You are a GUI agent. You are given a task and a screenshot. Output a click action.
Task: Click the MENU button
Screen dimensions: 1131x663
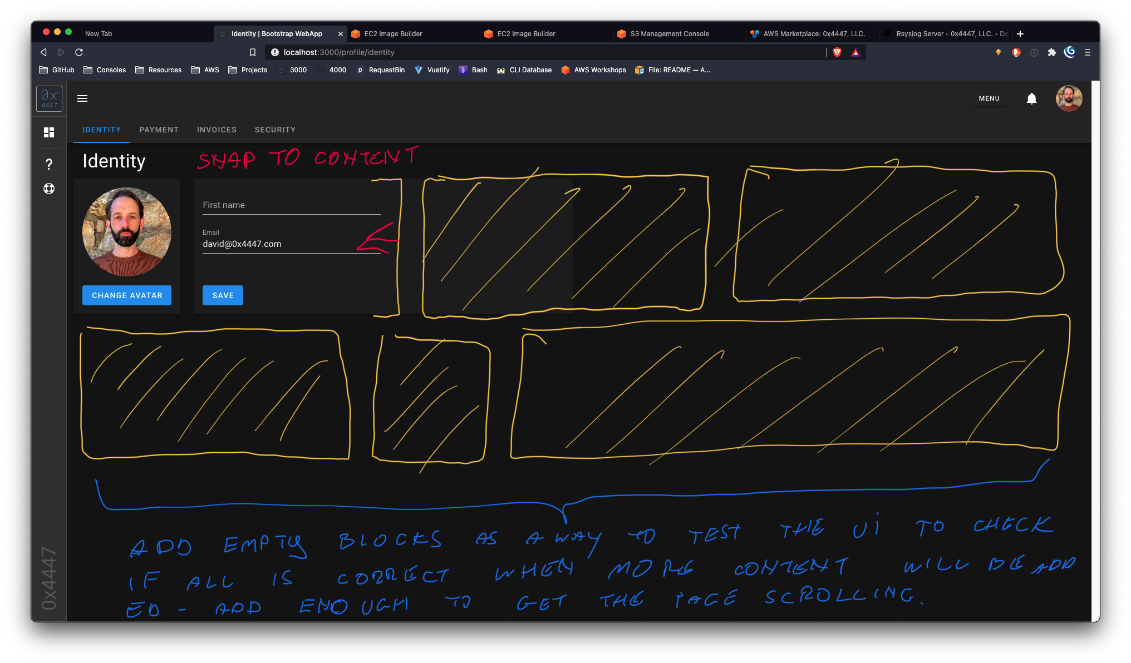point(989,98)
